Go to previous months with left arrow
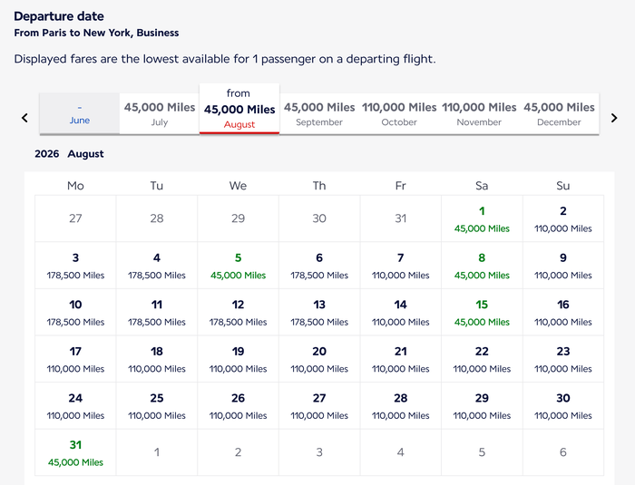This screenshot has width=635, height=485. coord(24,118)
